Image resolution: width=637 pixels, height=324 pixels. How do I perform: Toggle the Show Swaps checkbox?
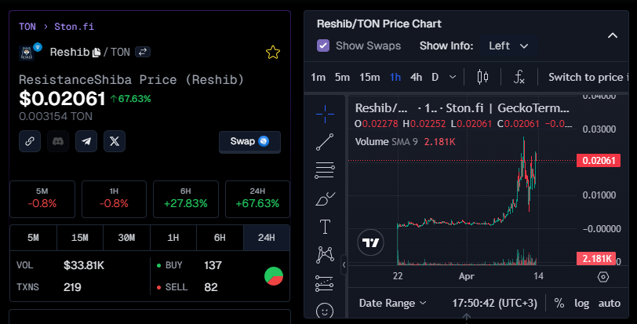coord(323,46)
